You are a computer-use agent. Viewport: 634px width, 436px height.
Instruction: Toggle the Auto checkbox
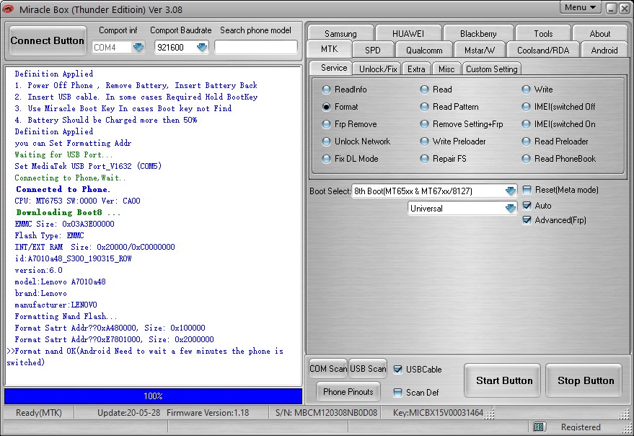527,206
